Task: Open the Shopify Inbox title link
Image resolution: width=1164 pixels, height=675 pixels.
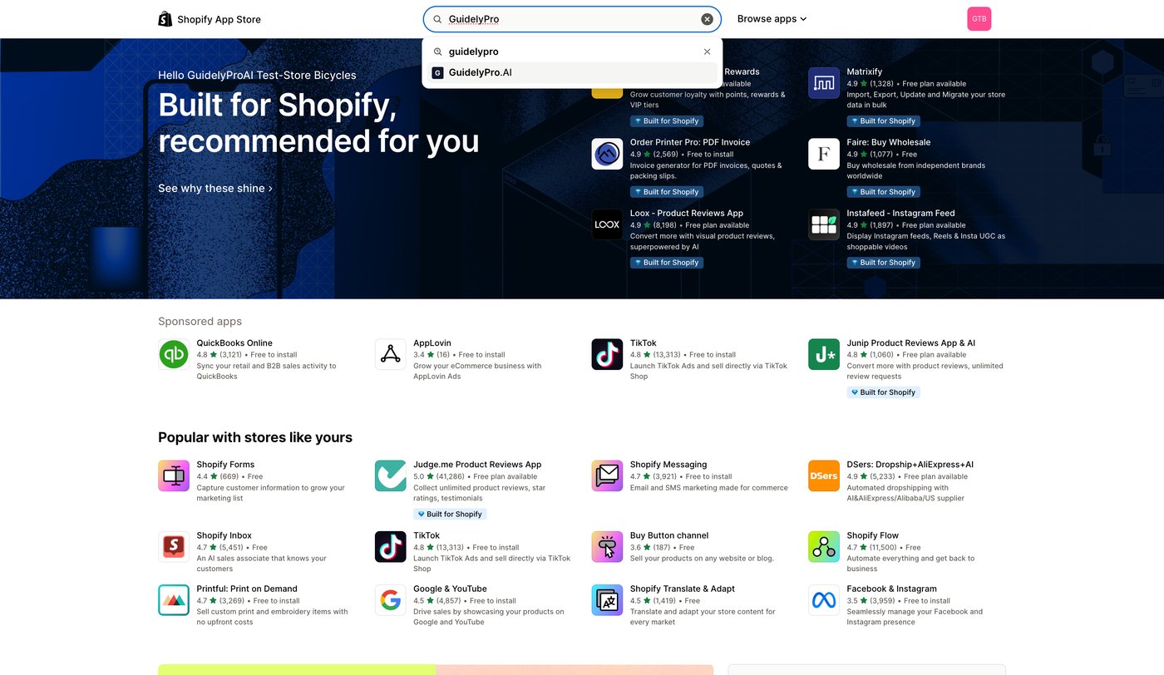Action: click(224, 535)
